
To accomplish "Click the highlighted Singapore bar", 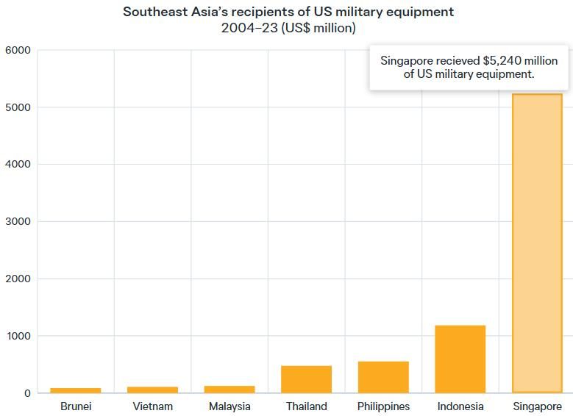I will click(x=537, y=243).
